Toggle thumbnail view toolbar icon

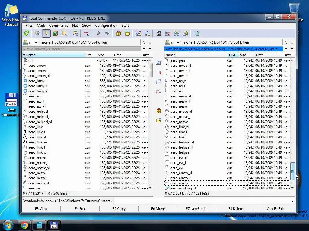55,33
